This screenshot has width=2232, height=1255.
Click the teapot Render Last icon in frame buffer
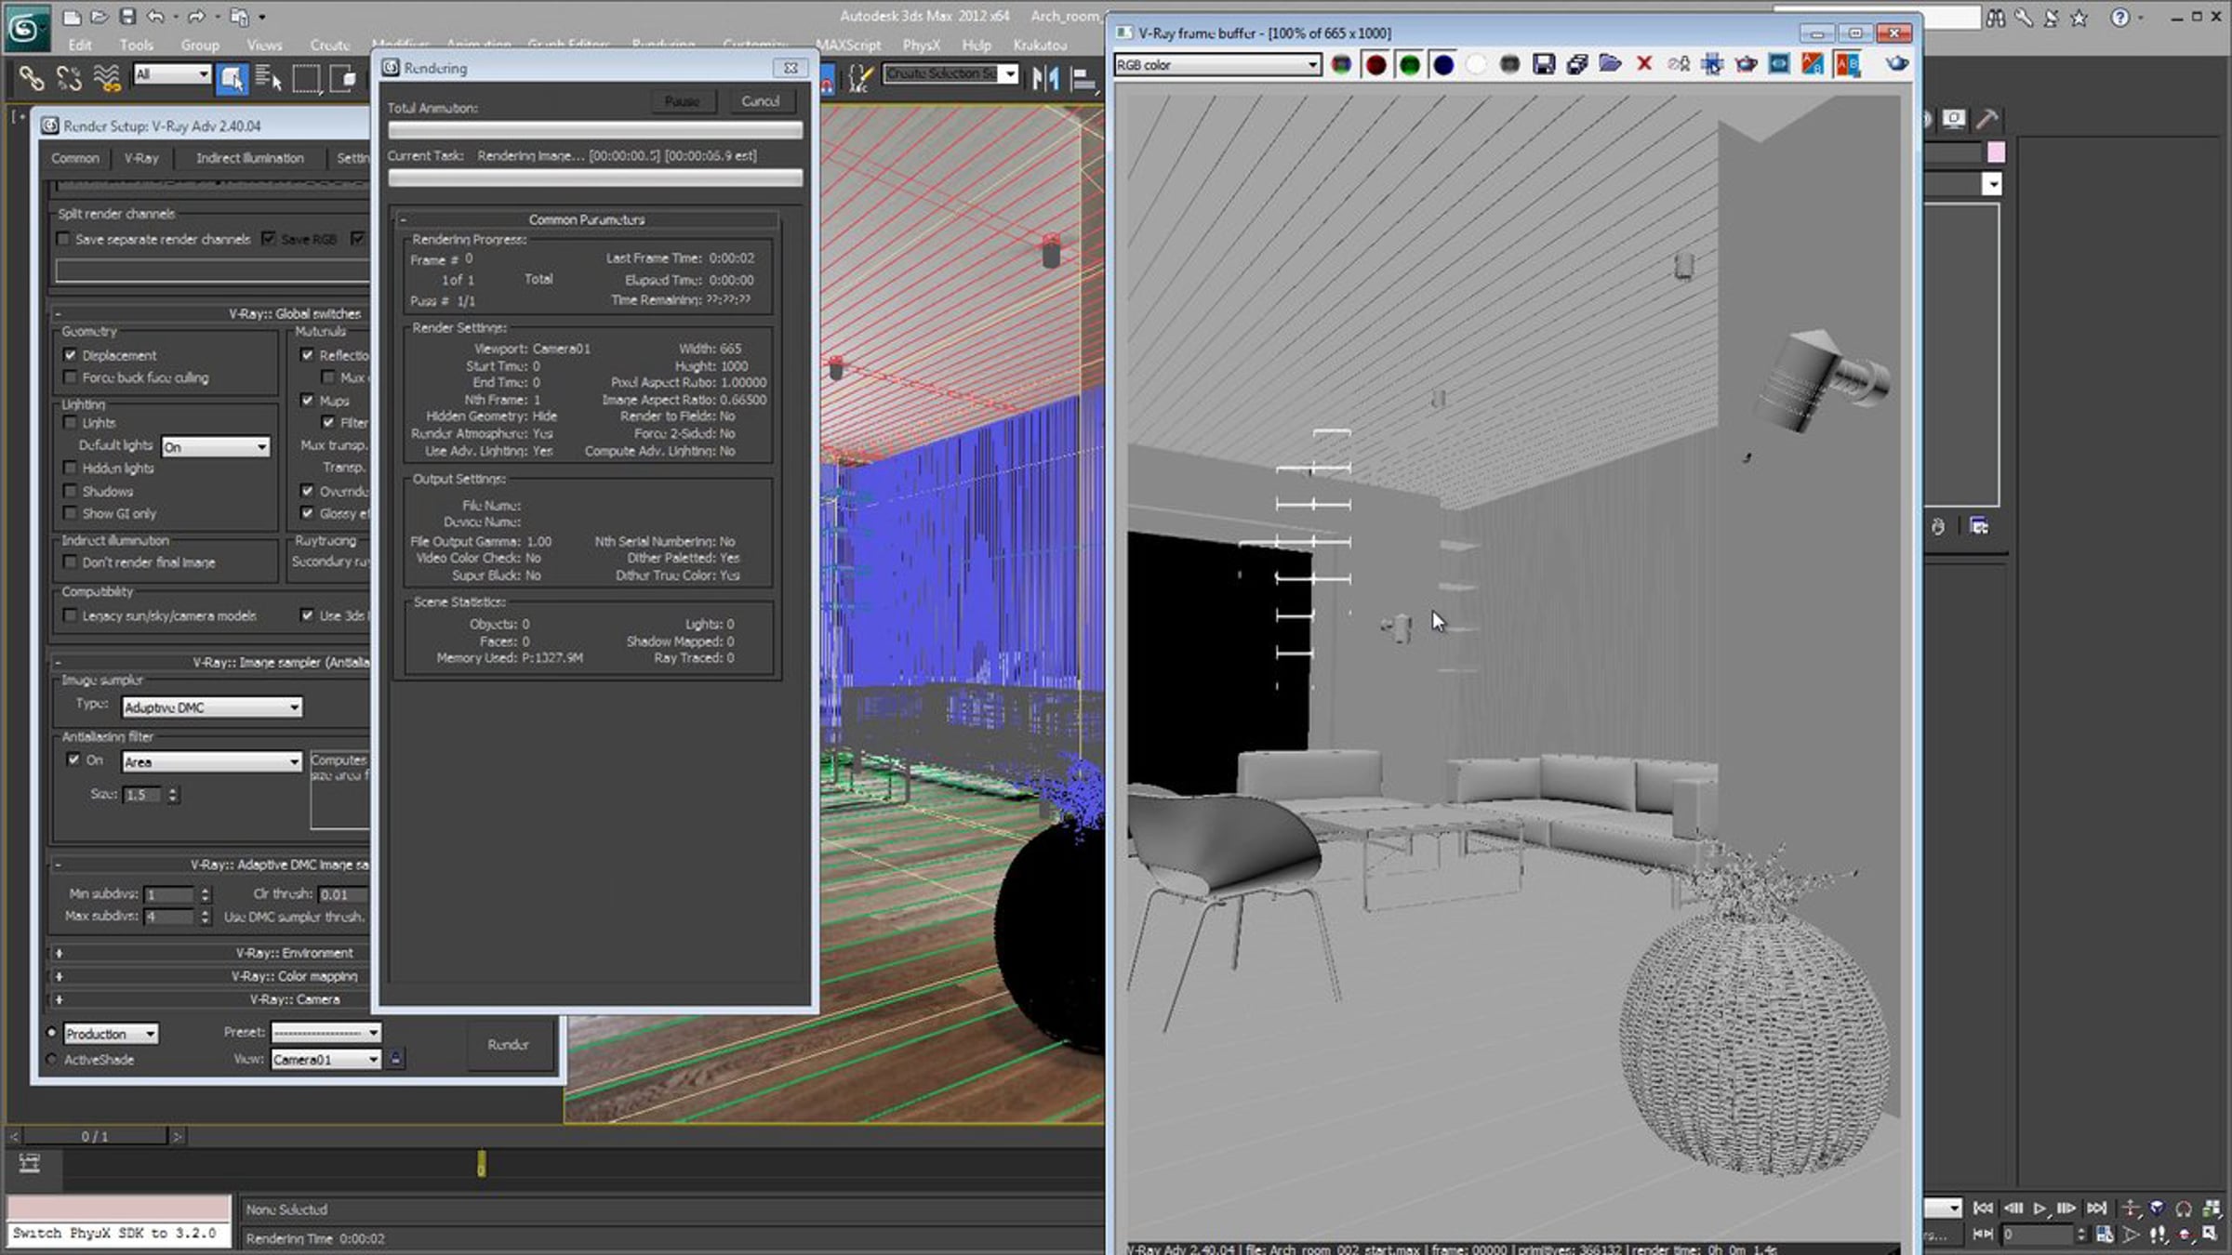pos(1897,64)
